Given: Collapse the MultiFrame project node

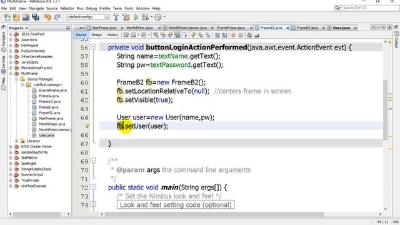Looking at the screenshot, I should (11, 74).
